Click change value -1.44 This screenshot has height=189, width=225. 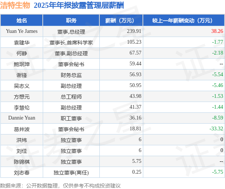click(217, 107)
